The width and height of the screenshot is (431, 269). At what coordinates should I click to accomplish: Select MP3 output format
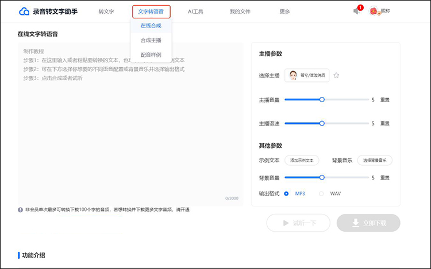tap(286, 194)
